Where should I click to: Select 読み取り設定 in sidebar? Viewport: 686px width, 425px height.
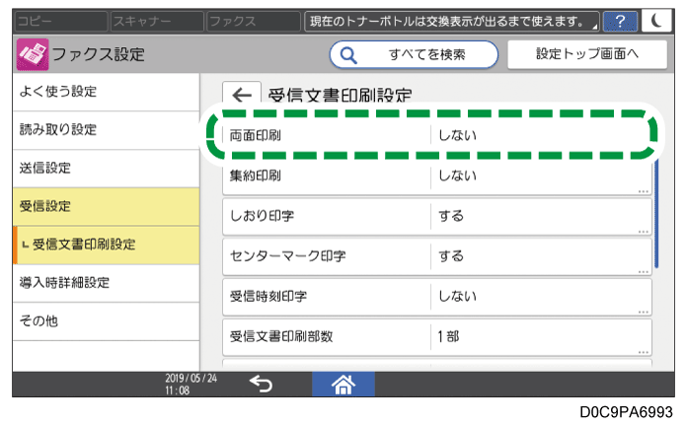tap(106, 130)
